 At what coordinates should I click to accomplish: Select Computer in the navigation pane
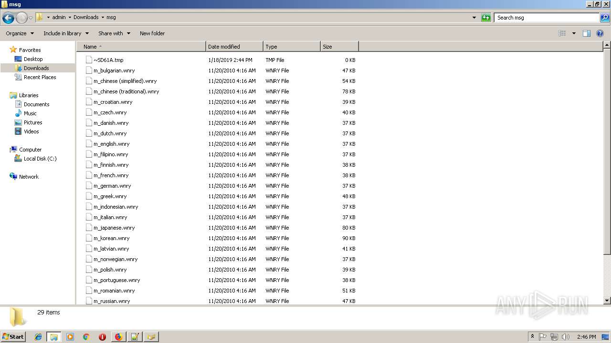[x=30, y=150]
